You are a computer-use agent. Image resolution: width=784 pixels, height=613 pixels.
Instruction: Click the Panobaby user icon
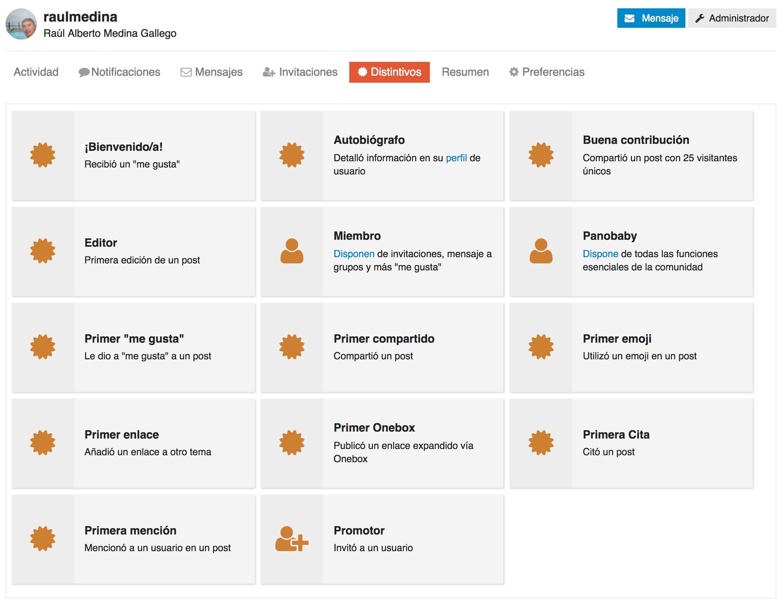tap(541, 251)
